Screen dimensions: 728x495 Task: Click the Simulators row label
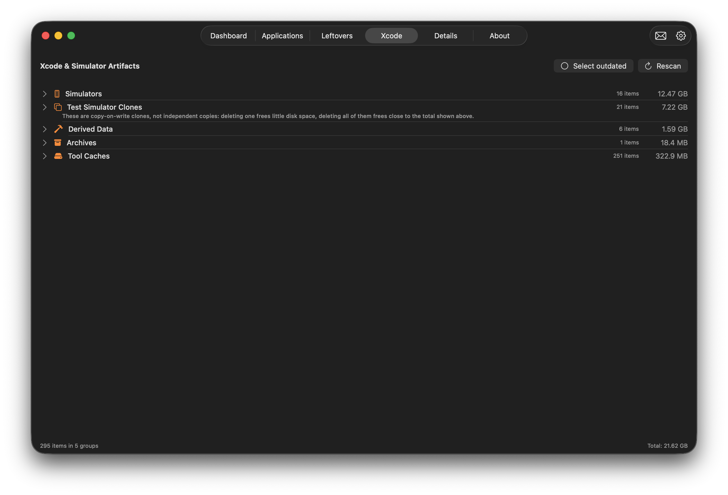click(83, 94)
